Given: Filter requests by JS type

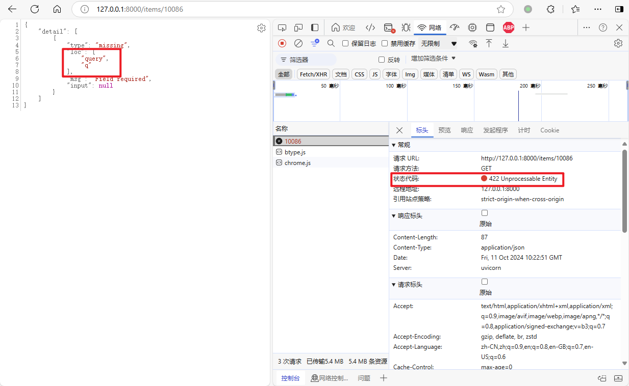Looking at the screenshot, I should [375, 74].
